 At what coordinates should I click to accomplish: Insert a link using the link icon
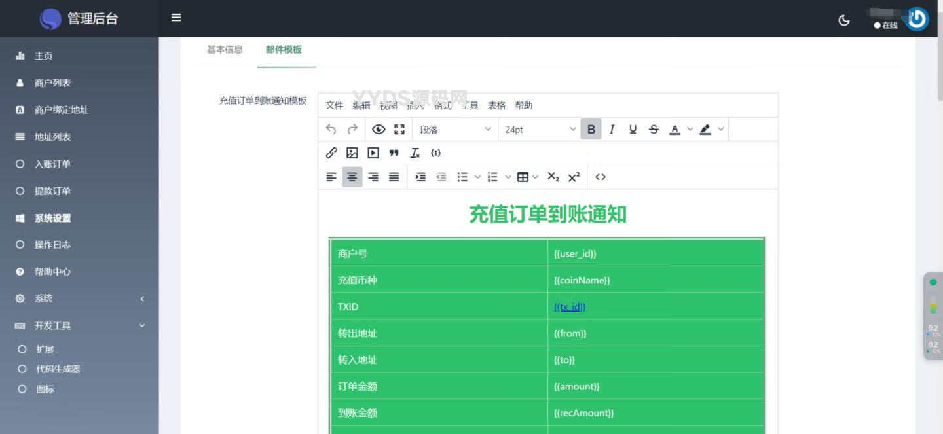point(331,153)
